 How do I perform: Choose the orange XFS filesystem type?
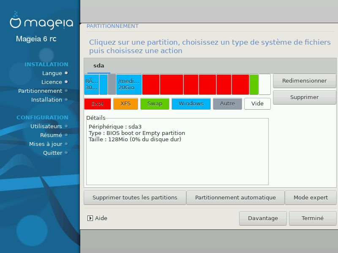[x=125, y=104]
